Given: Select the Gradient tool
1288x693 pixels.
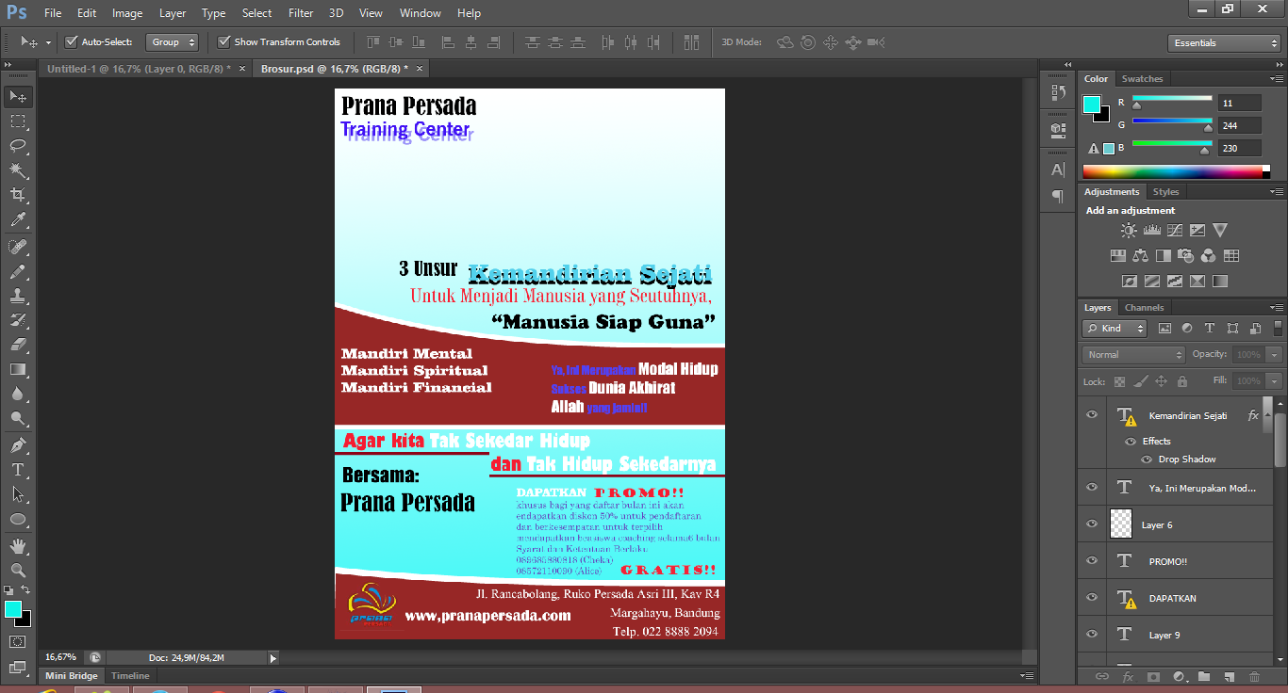Looking at the screenshot, I should click(17, 369).
